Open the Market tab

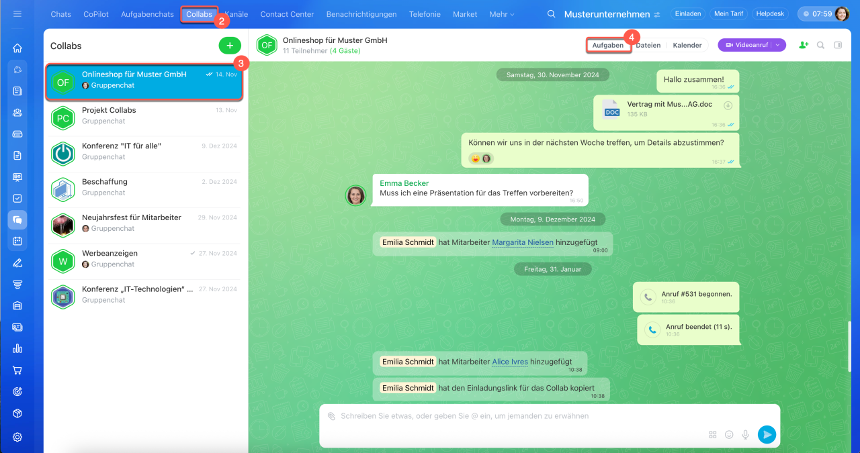[465, 14]
